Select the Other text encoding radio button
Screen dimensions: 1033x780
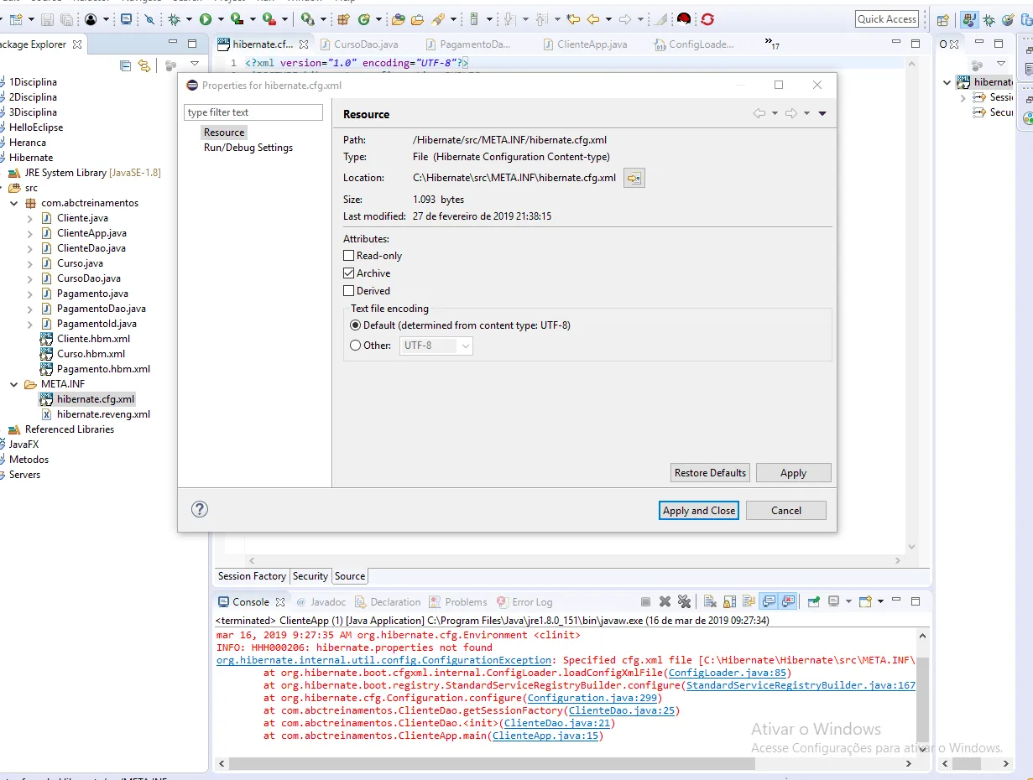tap(356, 346)
